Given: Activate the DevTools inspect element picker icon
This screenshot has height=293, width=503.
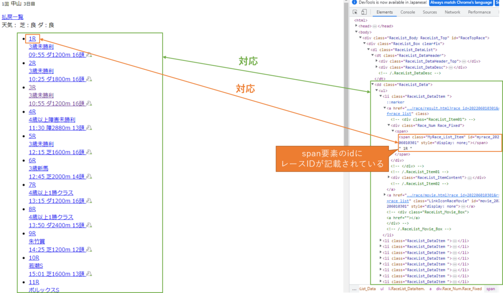Looking at the screenshot, I should [355, 12].
